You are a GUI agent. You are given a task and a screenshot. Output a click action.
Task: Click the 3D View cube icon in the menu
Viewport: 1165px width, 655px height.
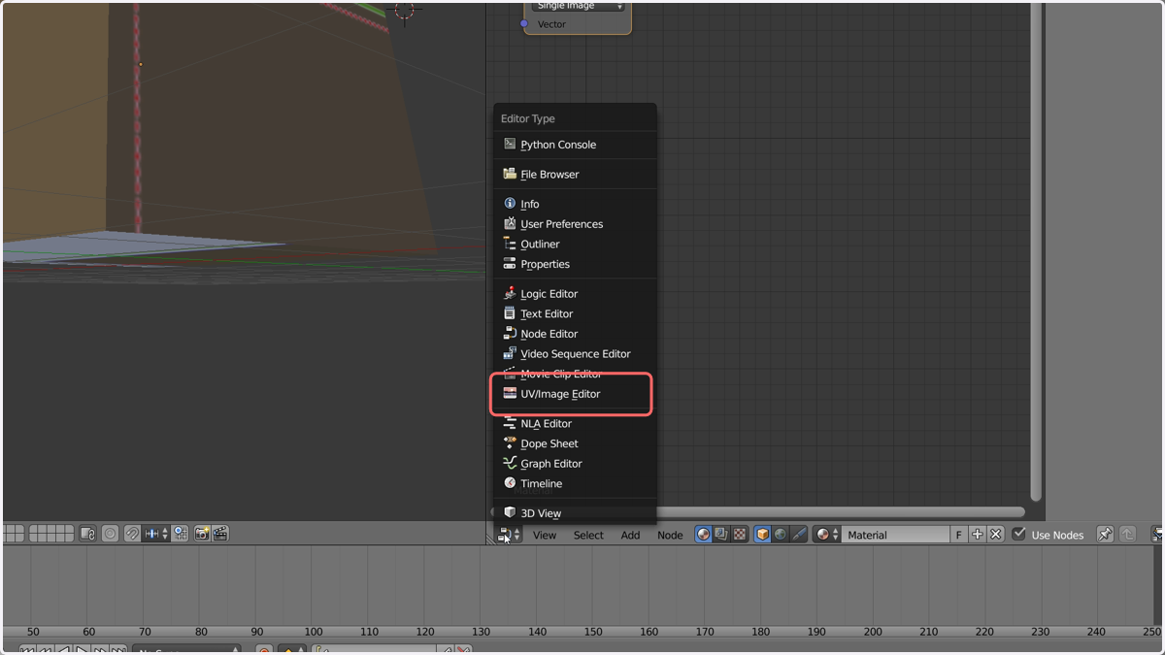[x=510, y=512]
